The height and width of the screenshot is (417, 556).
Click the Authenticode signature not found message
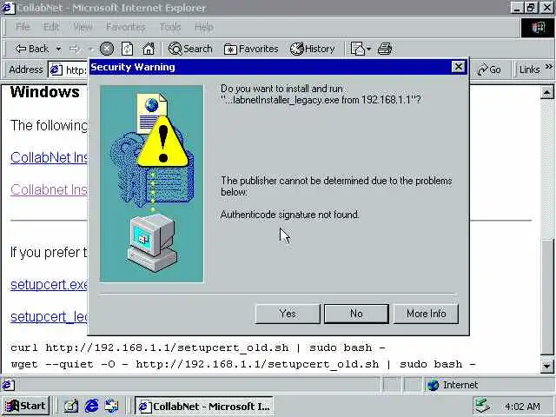click(289, 215)
